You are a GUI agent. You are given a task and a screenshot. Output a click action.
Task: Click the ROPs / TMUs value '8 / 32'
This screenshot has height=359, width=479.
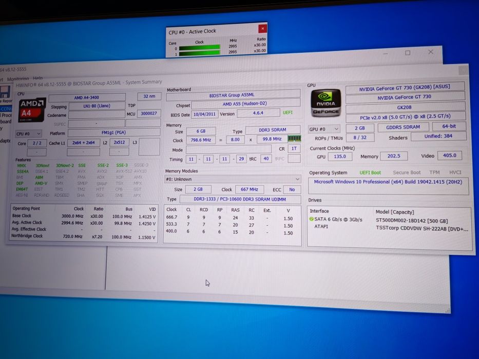(x=360, y=137)
